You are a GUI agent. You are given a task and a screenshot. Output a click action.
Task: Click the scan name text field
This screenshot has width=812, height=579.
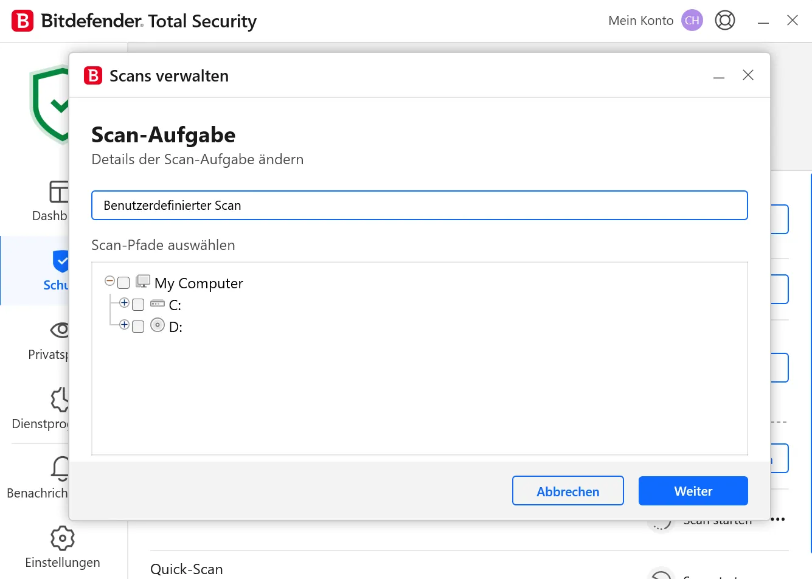tap(419, 206)
